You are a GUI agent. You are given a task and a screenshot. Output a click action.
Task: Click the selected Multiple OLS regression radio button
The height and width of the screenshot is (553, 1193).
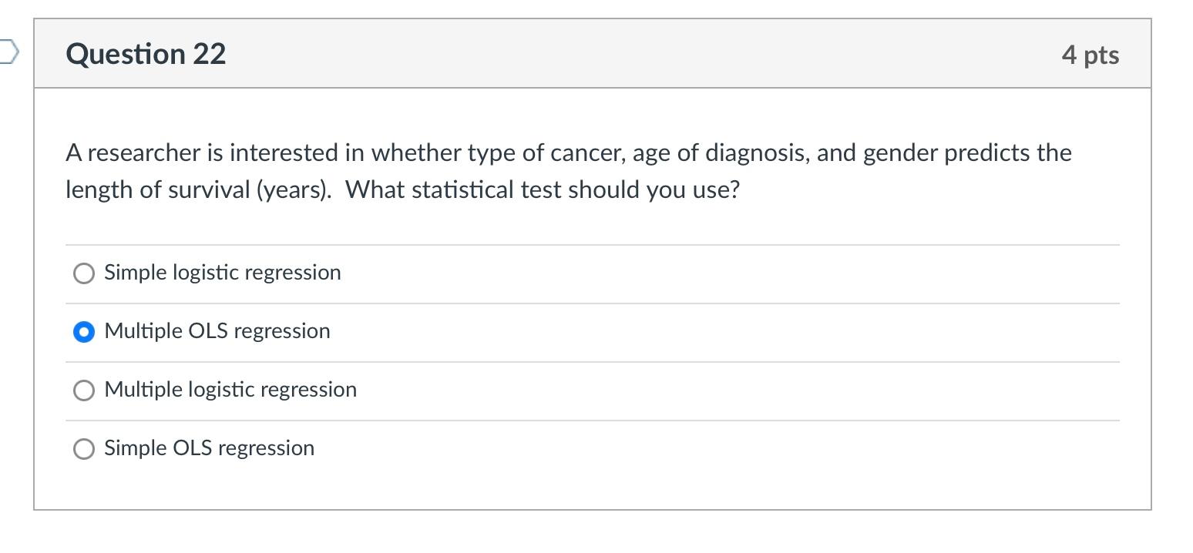coord(84,332)
